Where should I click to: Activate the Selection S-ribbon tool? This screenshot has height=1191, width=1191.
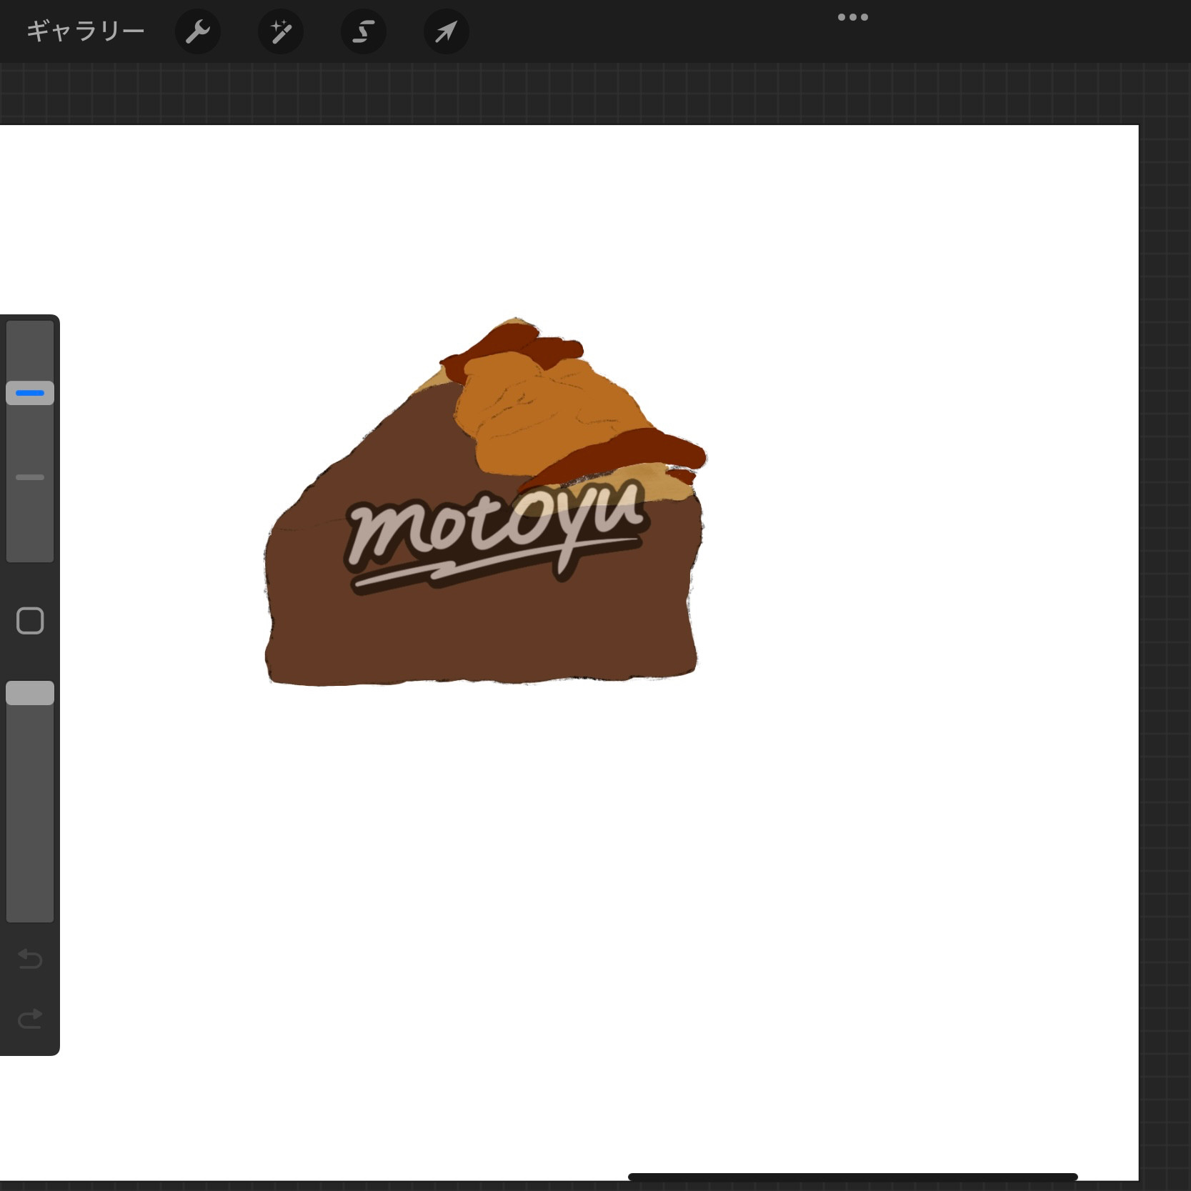[364, 31]
